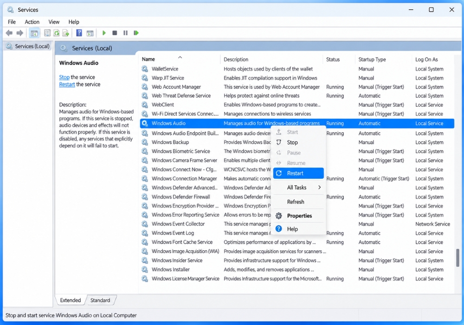The width and height of the screenshot is (464, 325).
Task: Click Automatic (Trigger Start) startup cell
Action: (384, 179)
